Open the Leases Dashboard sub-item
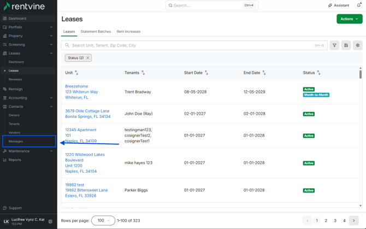The height and width of the screenshot is (229, 366). 16,62
